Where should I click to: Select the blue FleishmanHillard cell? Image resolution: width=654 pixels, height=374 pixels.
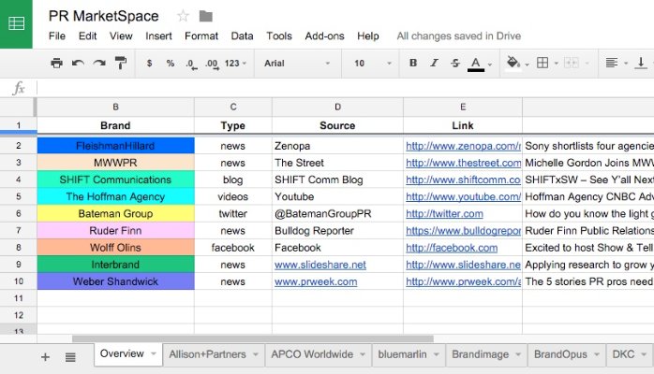115,146
